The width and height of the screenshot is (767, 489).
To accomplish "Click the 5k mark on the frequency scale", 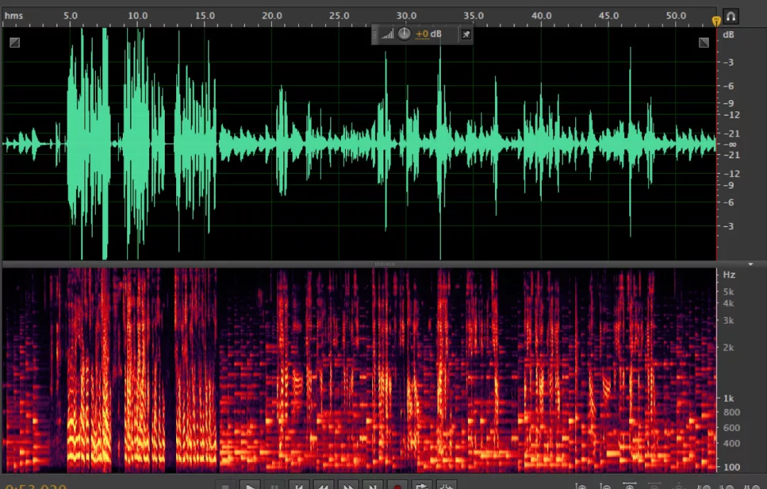I will (729, 292).
